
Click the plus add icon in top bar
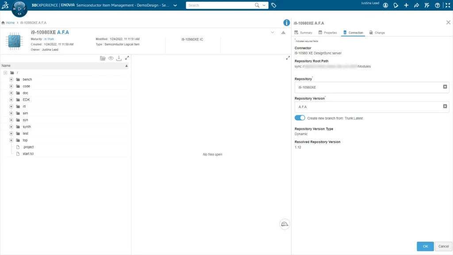click(406, 5)
